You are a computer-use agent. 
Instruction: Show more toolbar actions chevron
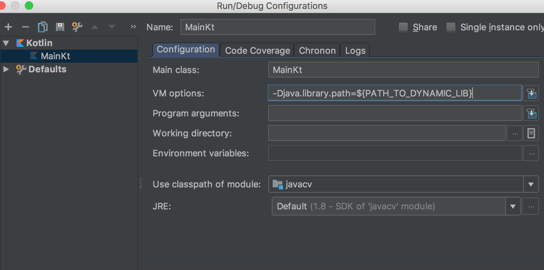pyautogui.click(x=133, y=27)
